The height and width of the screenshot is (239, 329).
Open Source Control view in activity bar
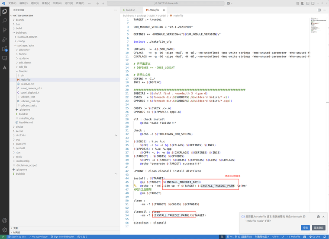(5, 30)
